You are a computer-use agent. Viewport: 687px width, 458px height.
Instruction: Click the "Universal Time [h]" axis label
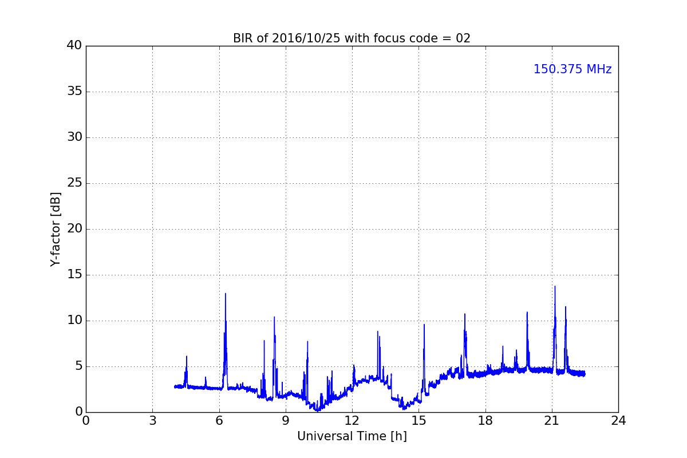[352, 436]
